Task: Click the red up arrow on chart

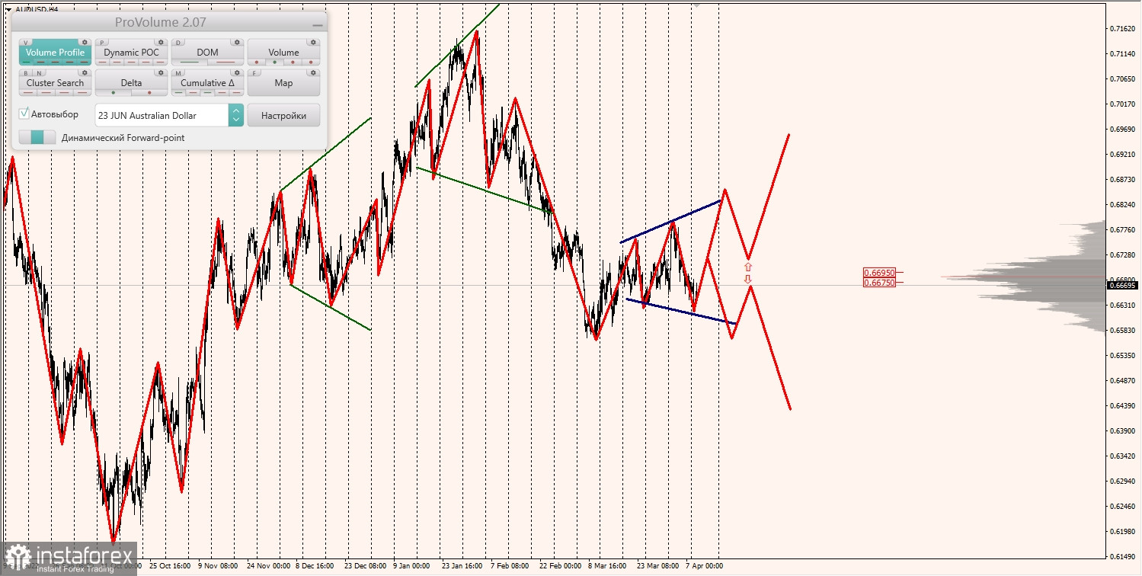Action: pos(748,267)
